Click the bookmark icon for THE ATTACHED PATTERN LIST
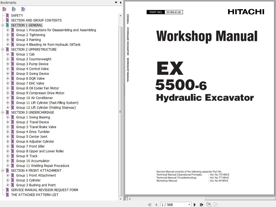The height and width of the screenshot is (207, 276). click(x=7, y=195)
